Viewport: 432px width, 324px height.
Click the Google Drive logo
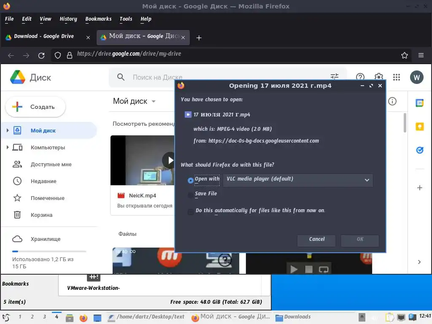point(18,77)
